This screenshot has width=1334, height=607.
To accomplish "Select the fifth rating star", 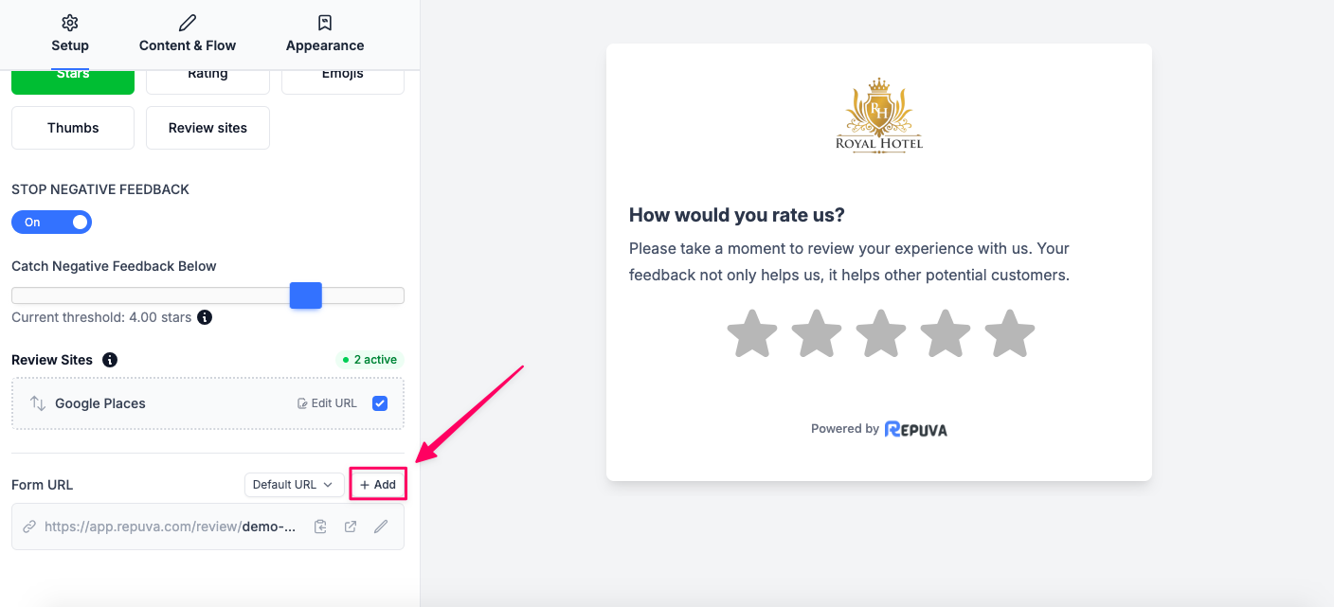I will pos(1010,333).
